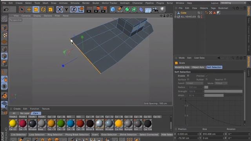Image resolution: width=251 pixels, height=141 pixels.
Task: Click the Tweak mouse-cursor icon in palette
Action: pyautogui.click(x=4, y=79)
